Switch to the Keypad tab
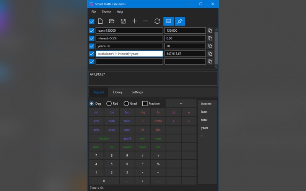Image resolution: width=306 pixels, height=191 pixels. point(99,92)
